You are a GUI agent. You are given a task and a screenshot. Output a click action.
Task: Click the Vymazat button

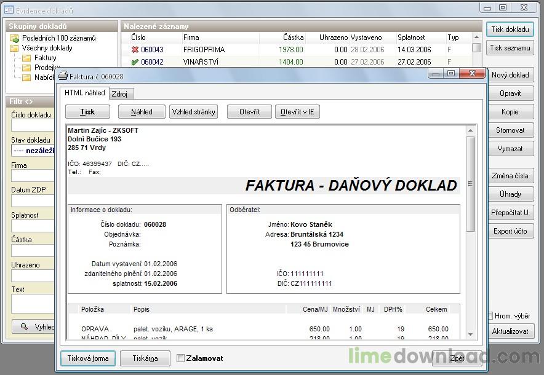pos(510,149)
